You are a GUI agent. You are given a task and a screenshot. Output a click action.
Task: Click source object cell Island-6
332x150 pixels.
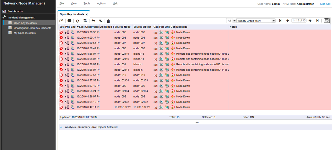138,70
